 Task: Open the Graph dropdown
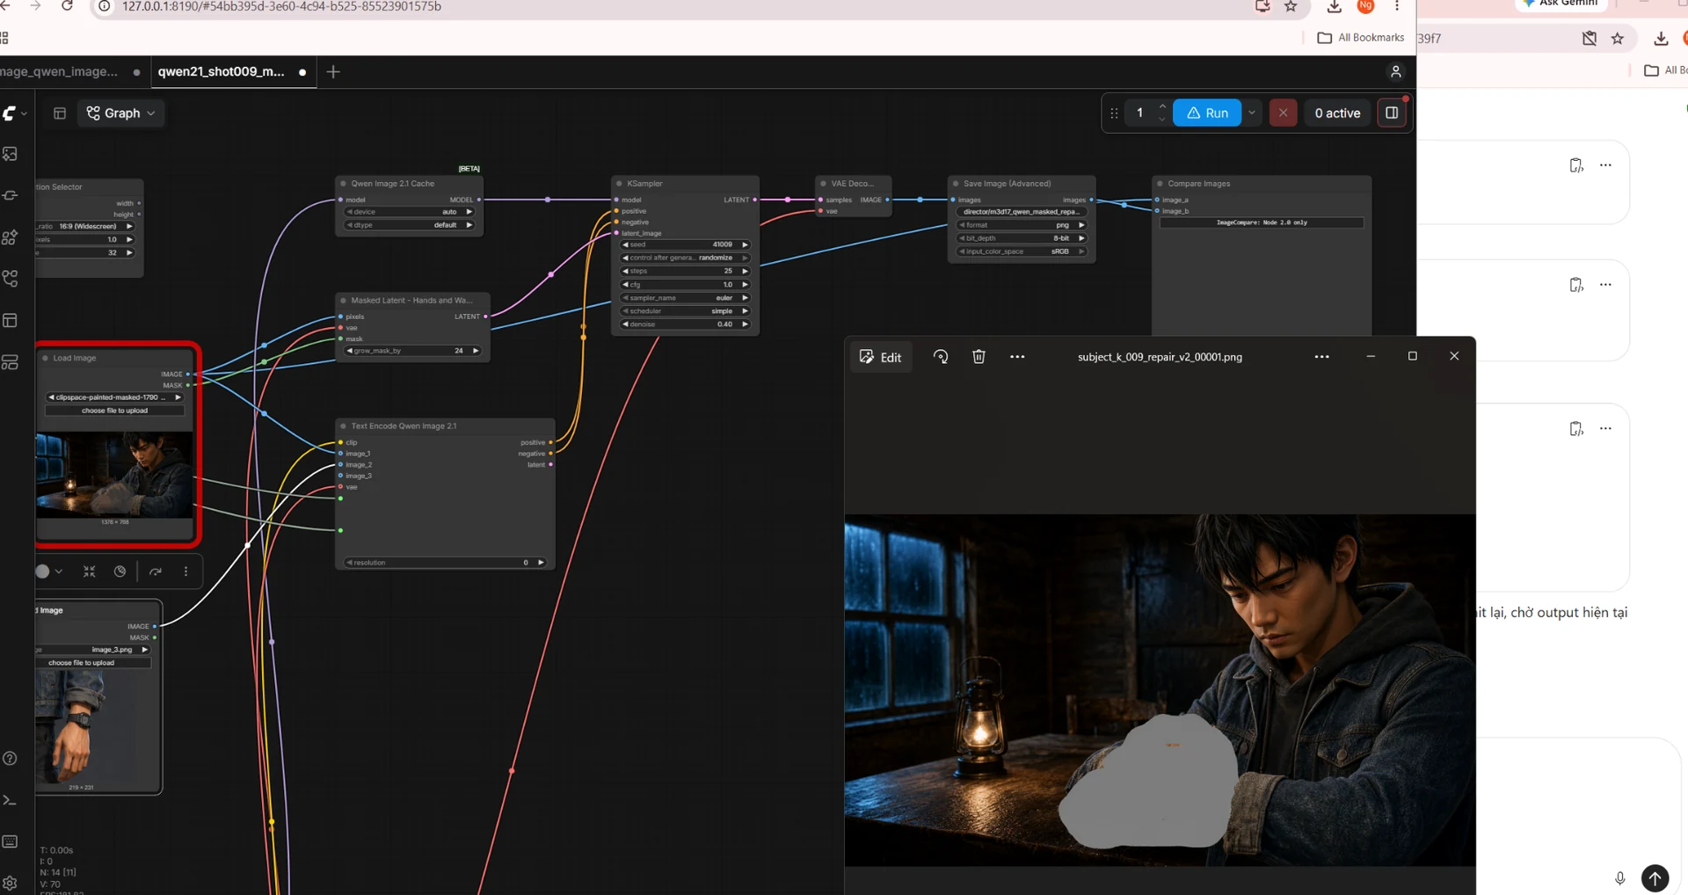click(x=121, y=113)
